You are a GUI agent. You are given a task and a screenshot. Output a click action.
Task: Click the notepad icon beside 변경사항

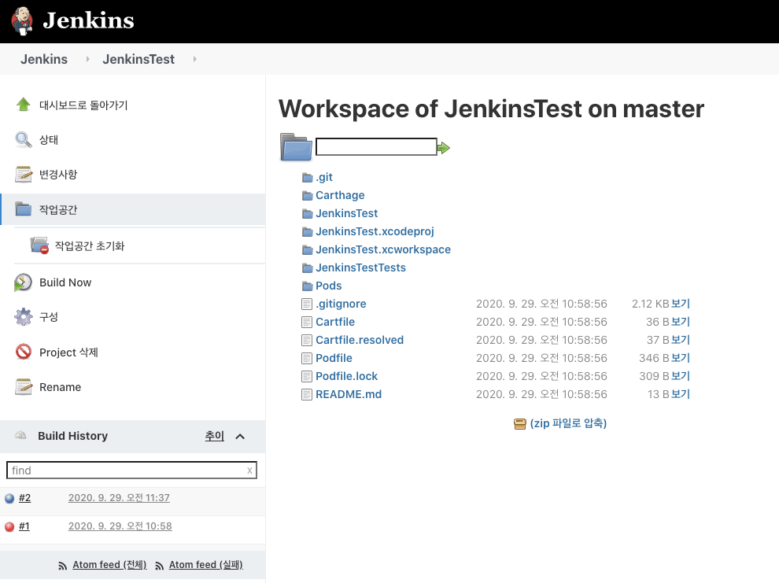[x=24, y=175]
